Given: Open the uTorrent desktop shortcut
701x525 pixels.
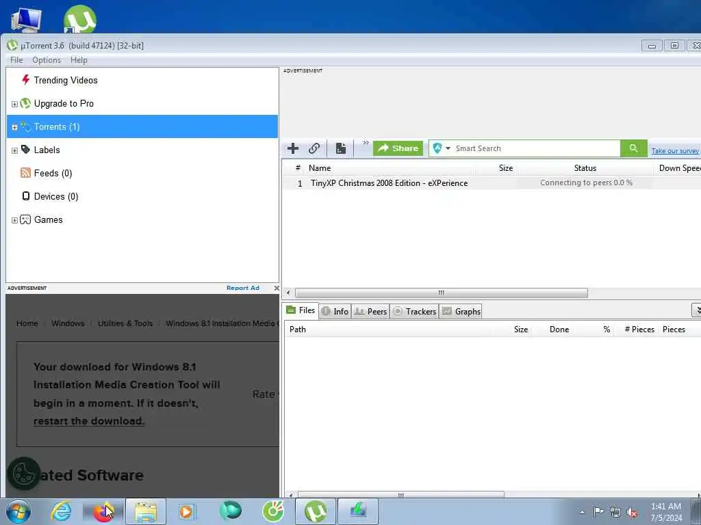Looking at the screenshot, I should coord(79,18).
